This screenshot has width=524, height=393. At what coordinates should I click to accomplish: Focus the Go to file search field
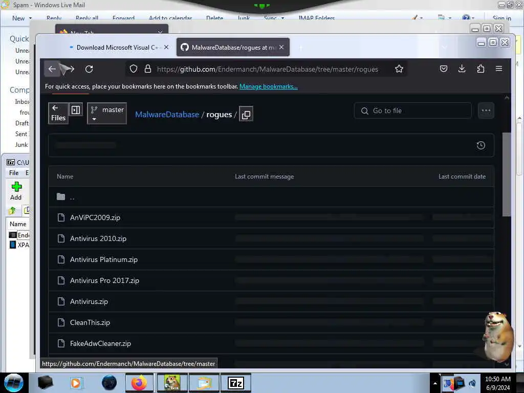(x=413, y=111)
